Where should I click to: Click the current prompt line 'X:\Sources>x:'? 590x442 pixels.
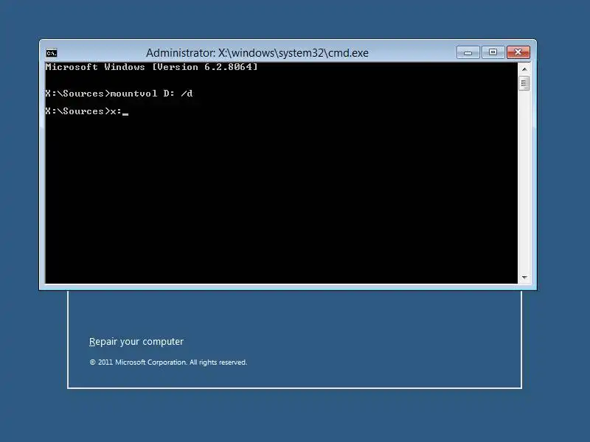[x=87, y=111]
